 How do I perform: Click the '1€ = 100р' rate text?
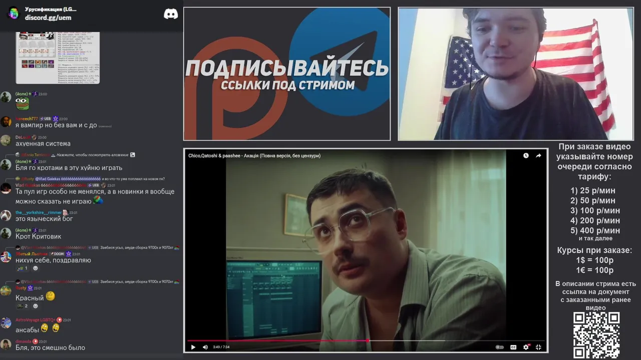click(x=594, y=270)
